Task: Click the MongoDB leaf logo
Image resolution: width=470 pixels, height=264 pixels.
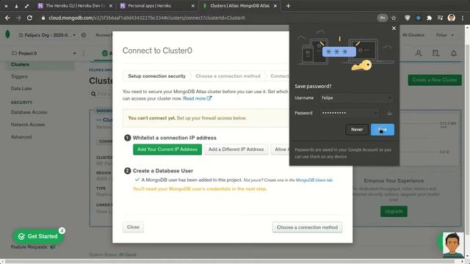Action: click(x=8, y=34)
